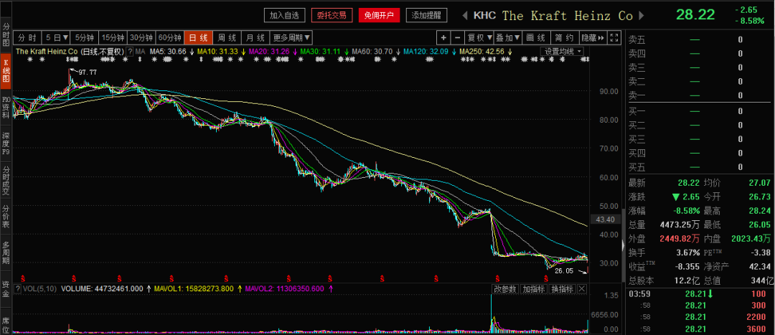Click the MA60: 30.70 label
Screen dimensions: 775x335
pyautogui.click(x=372, y=51)
